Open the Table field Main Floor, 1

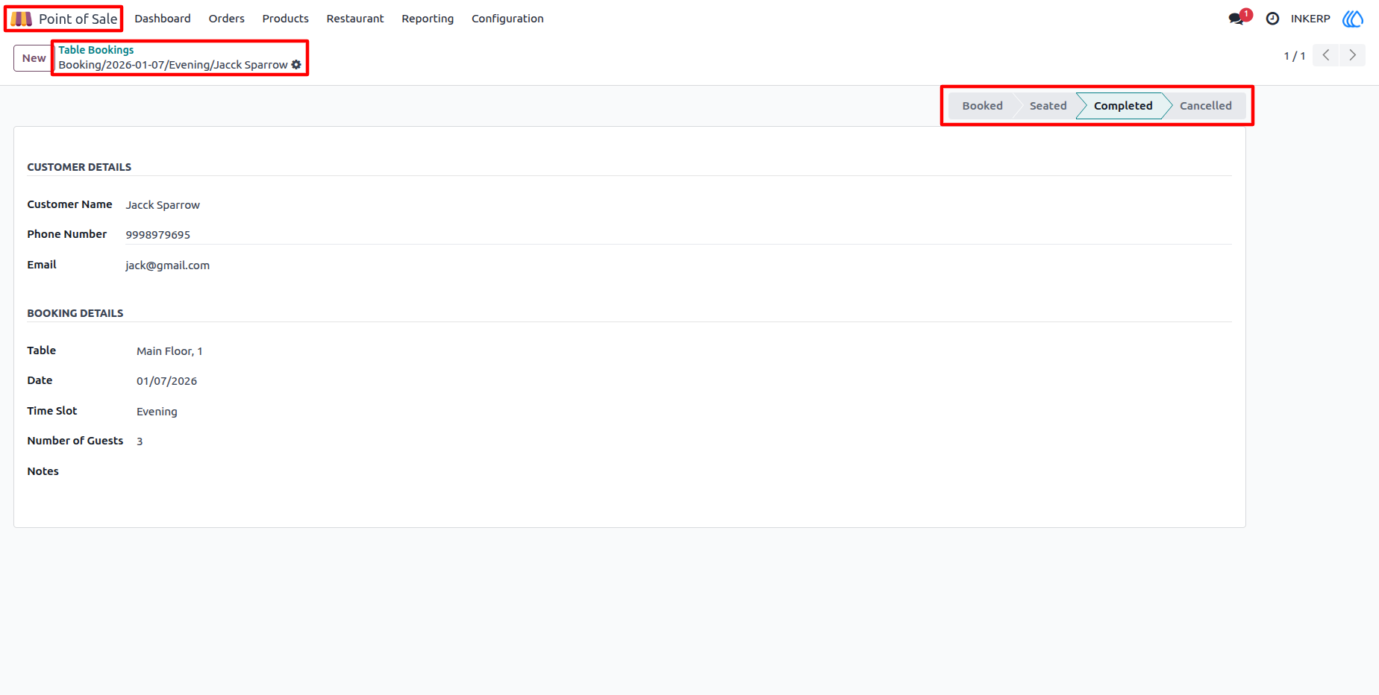tap(169, 351)
